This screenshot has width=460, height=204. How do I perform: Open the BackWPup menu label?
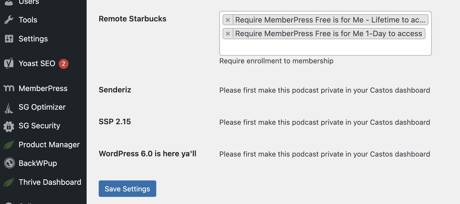pyautogui.click(x=38, y=163)
